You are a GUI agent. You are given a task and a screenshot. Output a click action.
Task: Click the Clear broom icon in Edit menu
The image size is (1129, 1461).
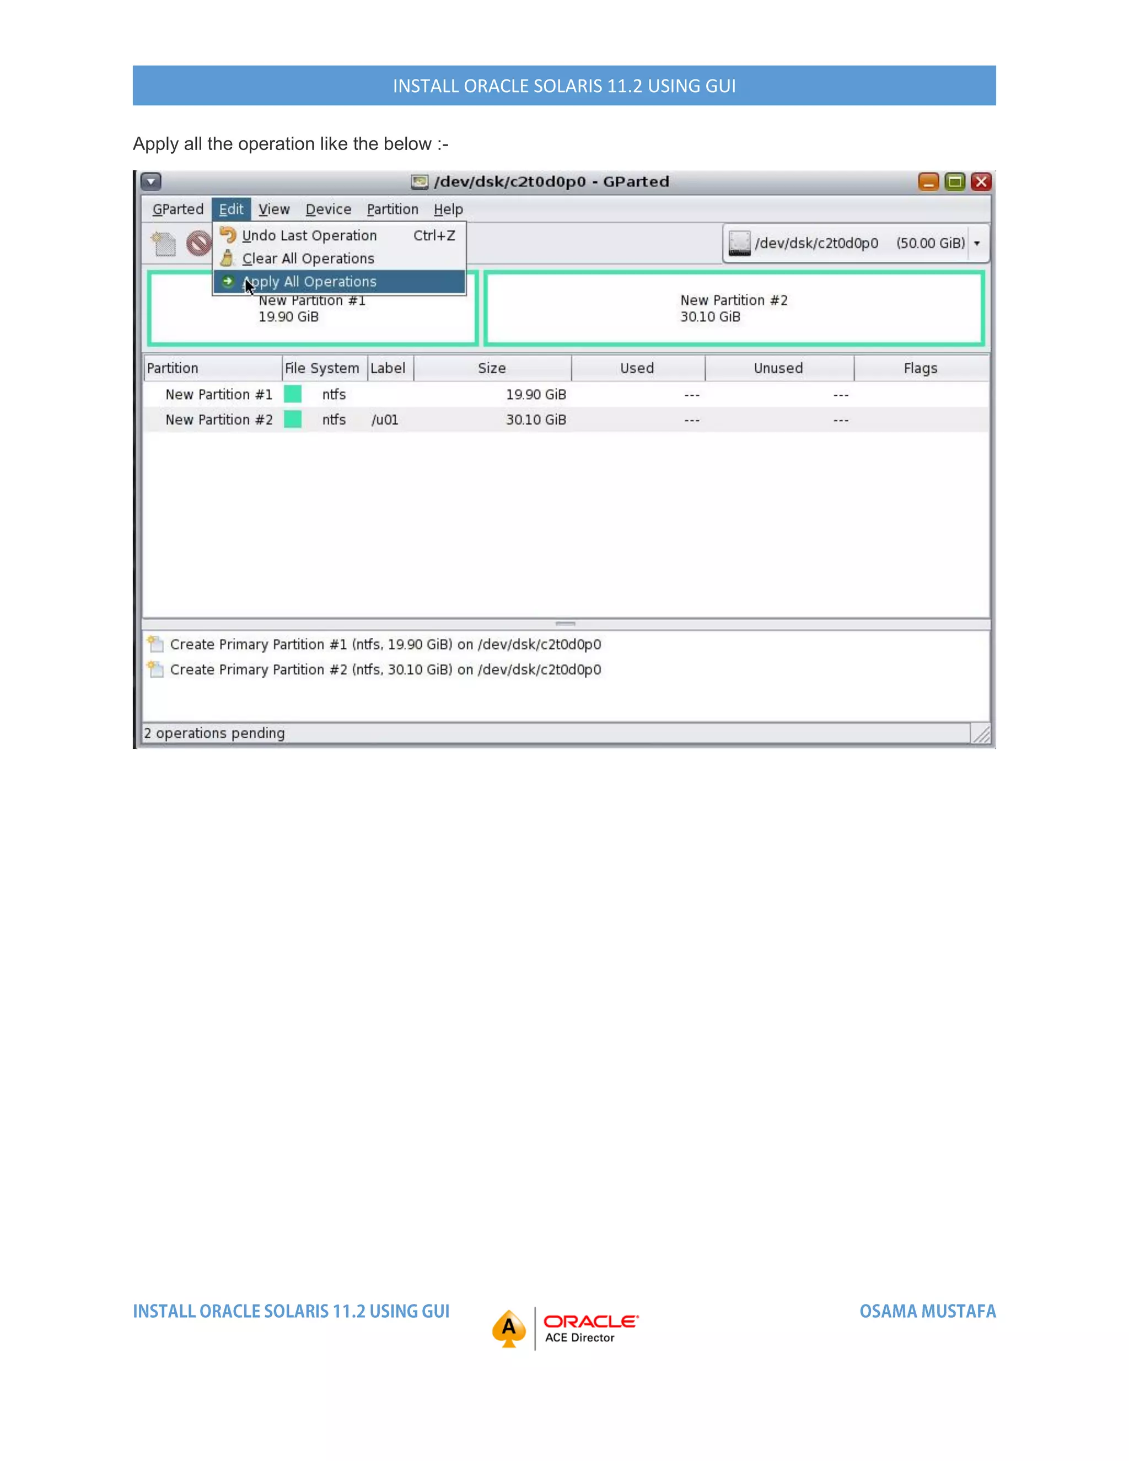228,258
